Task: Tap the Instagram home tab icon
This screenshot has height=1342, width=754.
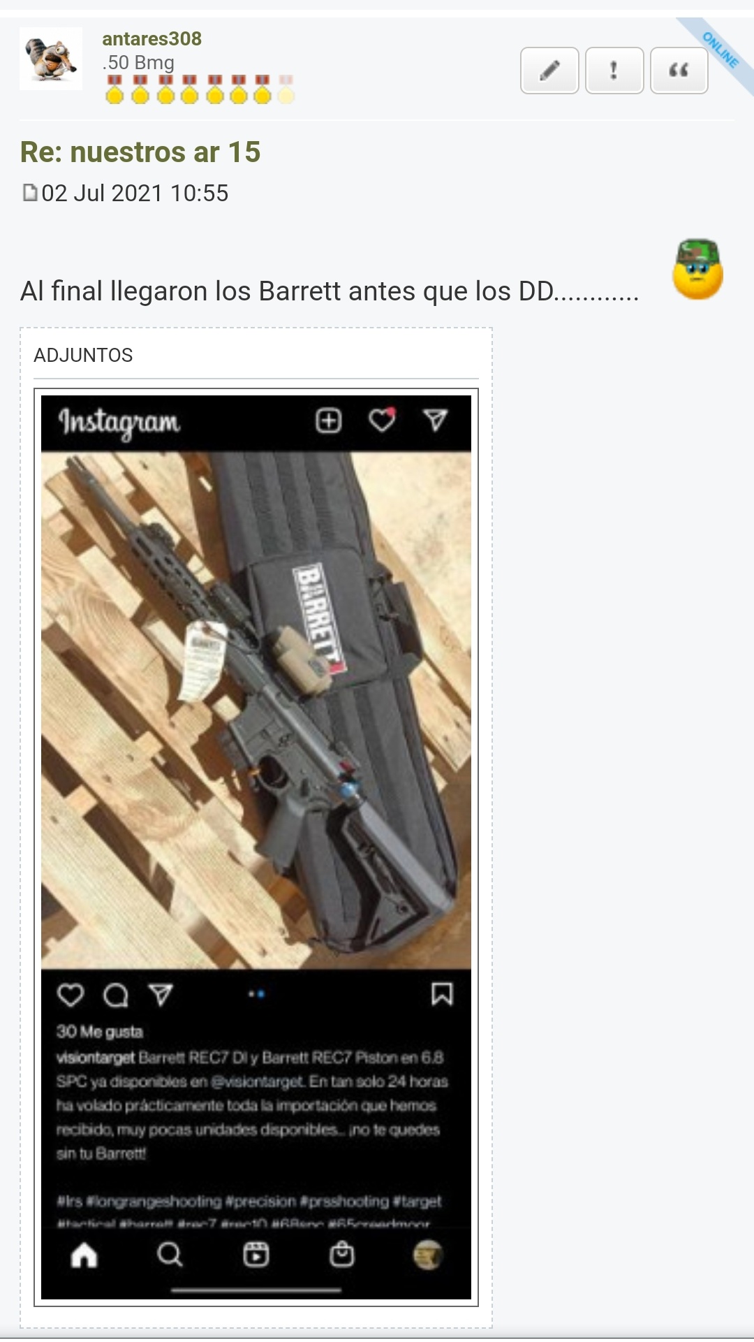Action: click(x=84, y=1255)
